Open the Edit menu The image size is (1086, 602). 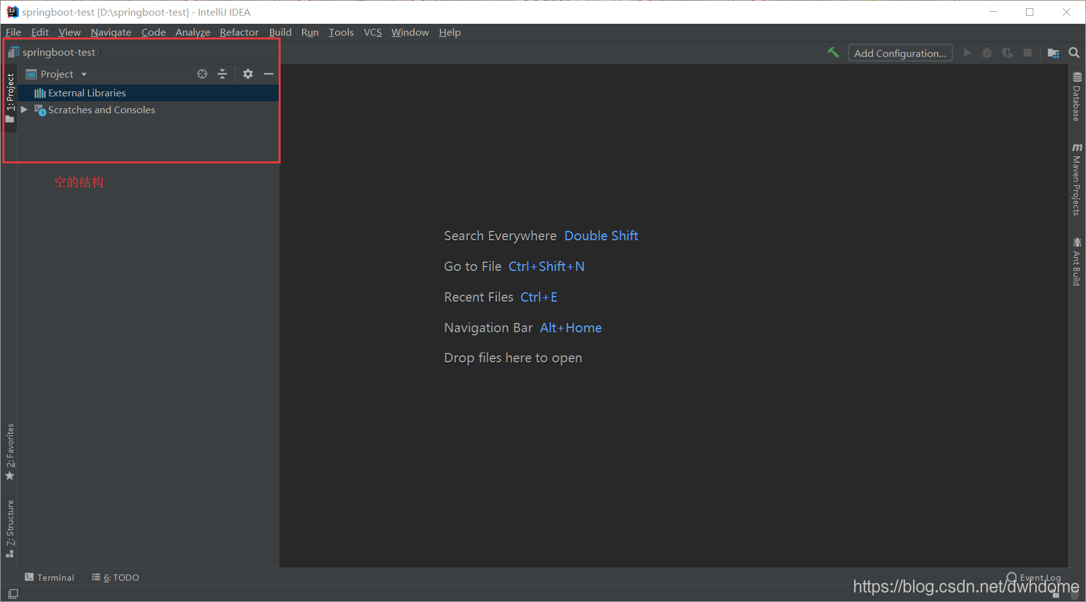(40, 33)
